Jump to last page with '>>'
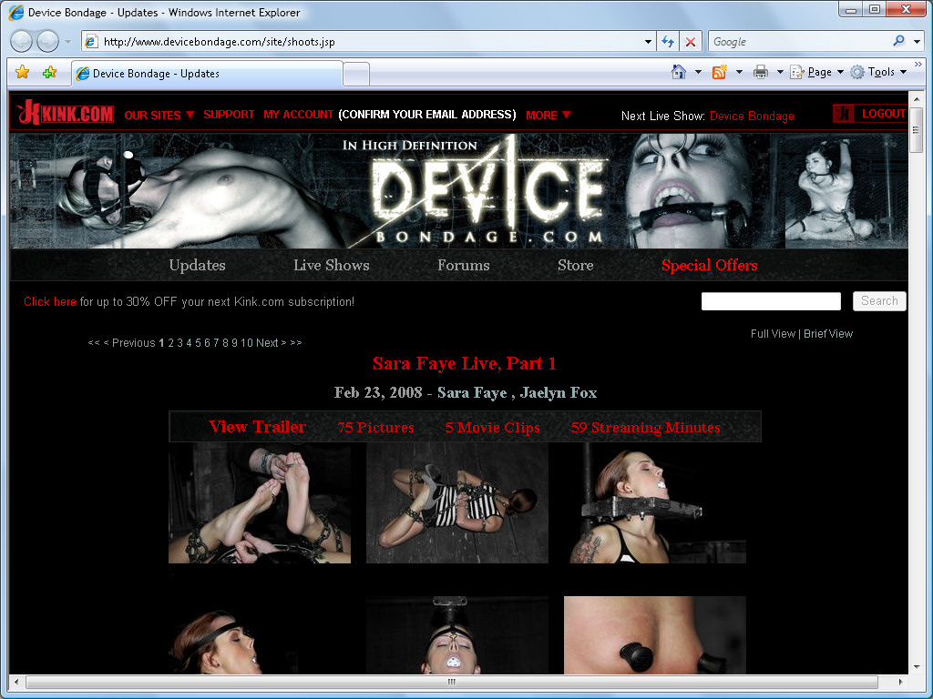The height and width of the screenshot is (699, 933). pos(296,343)
